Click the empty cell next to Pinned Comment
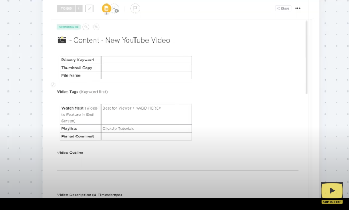The height and width of the screenshot is (210, 349). [x=146, y=136]
